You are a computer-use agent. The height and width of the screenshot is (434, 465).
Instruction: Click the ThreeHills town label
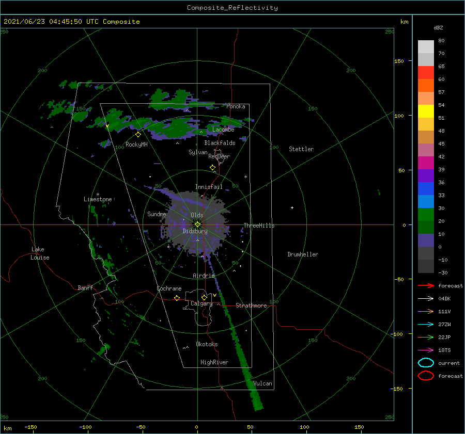coord(259,226)
